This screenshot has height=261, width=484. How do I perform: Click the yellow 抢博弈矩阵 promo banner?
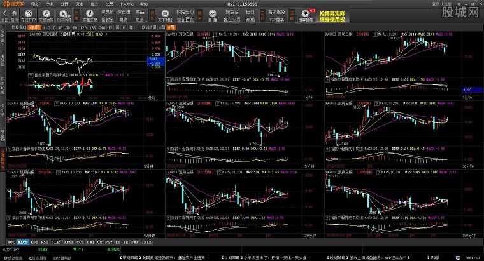click(x=332, y=16)
